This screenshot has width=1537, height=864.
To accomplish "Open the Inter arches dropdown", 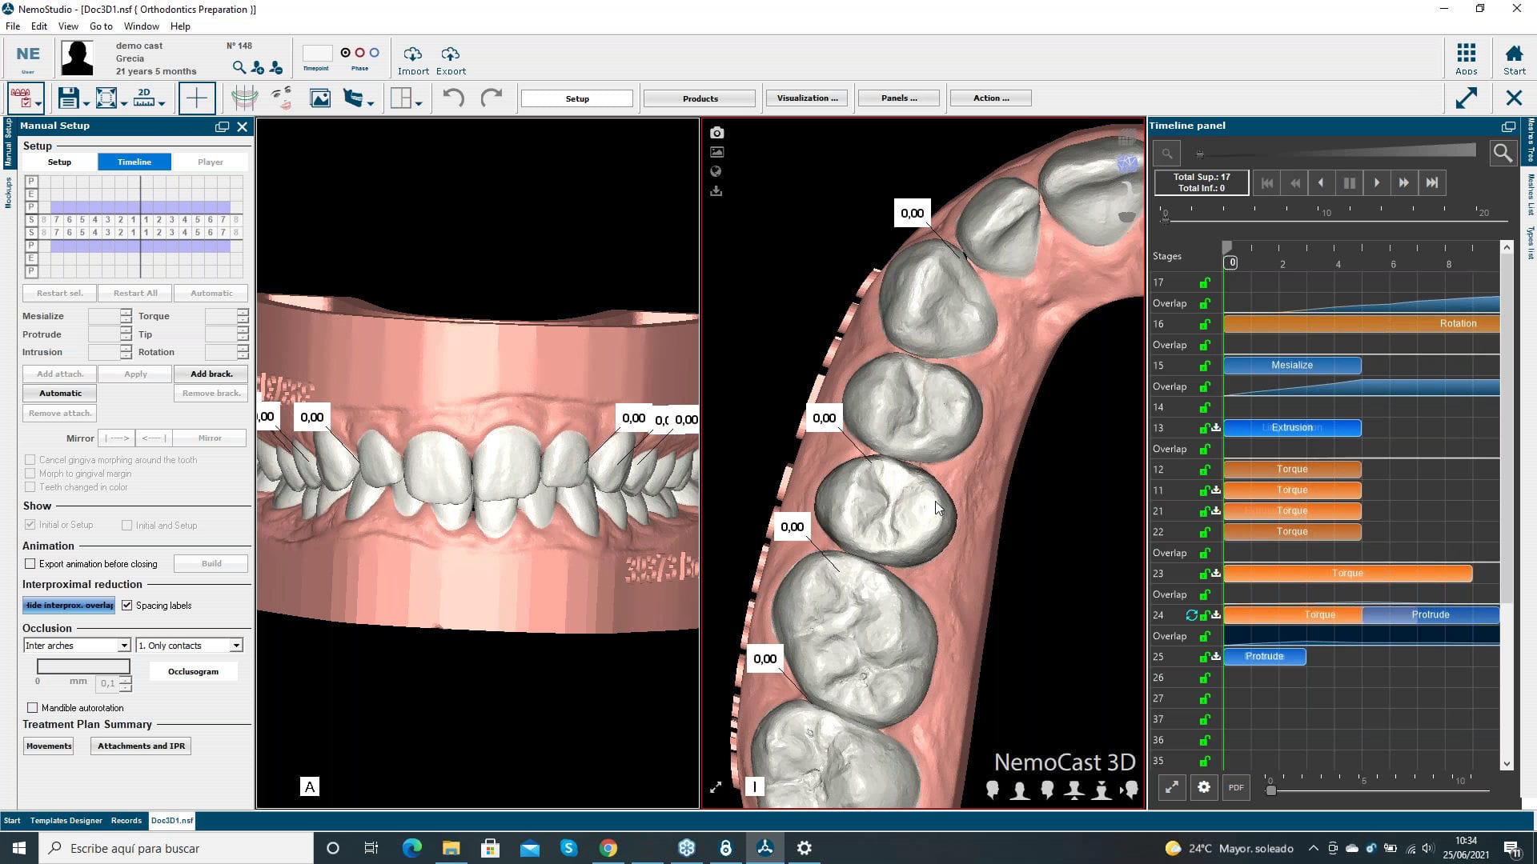I will click(x=123, y=645).
